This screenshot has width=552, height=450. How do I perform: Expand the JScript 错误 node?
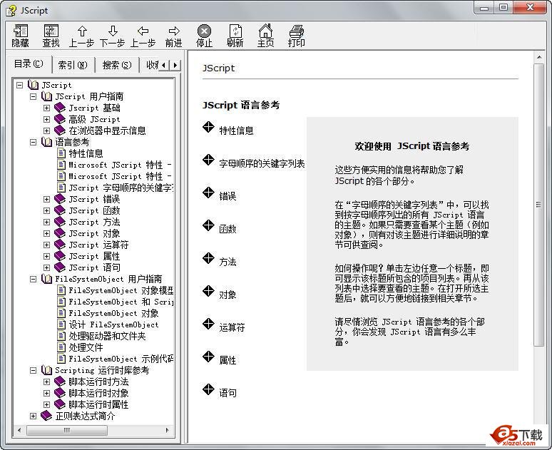tap(46, 199)
